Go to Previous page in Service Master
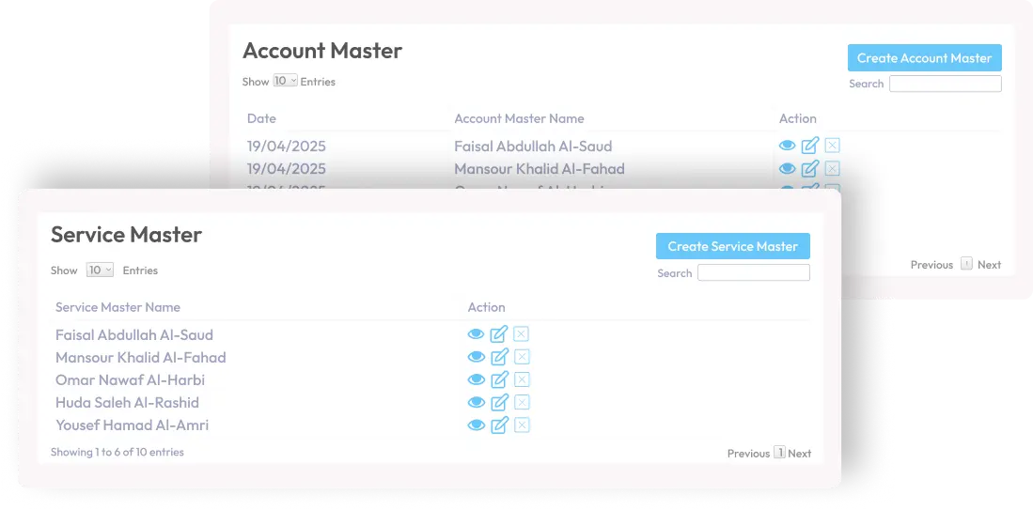 748,454
